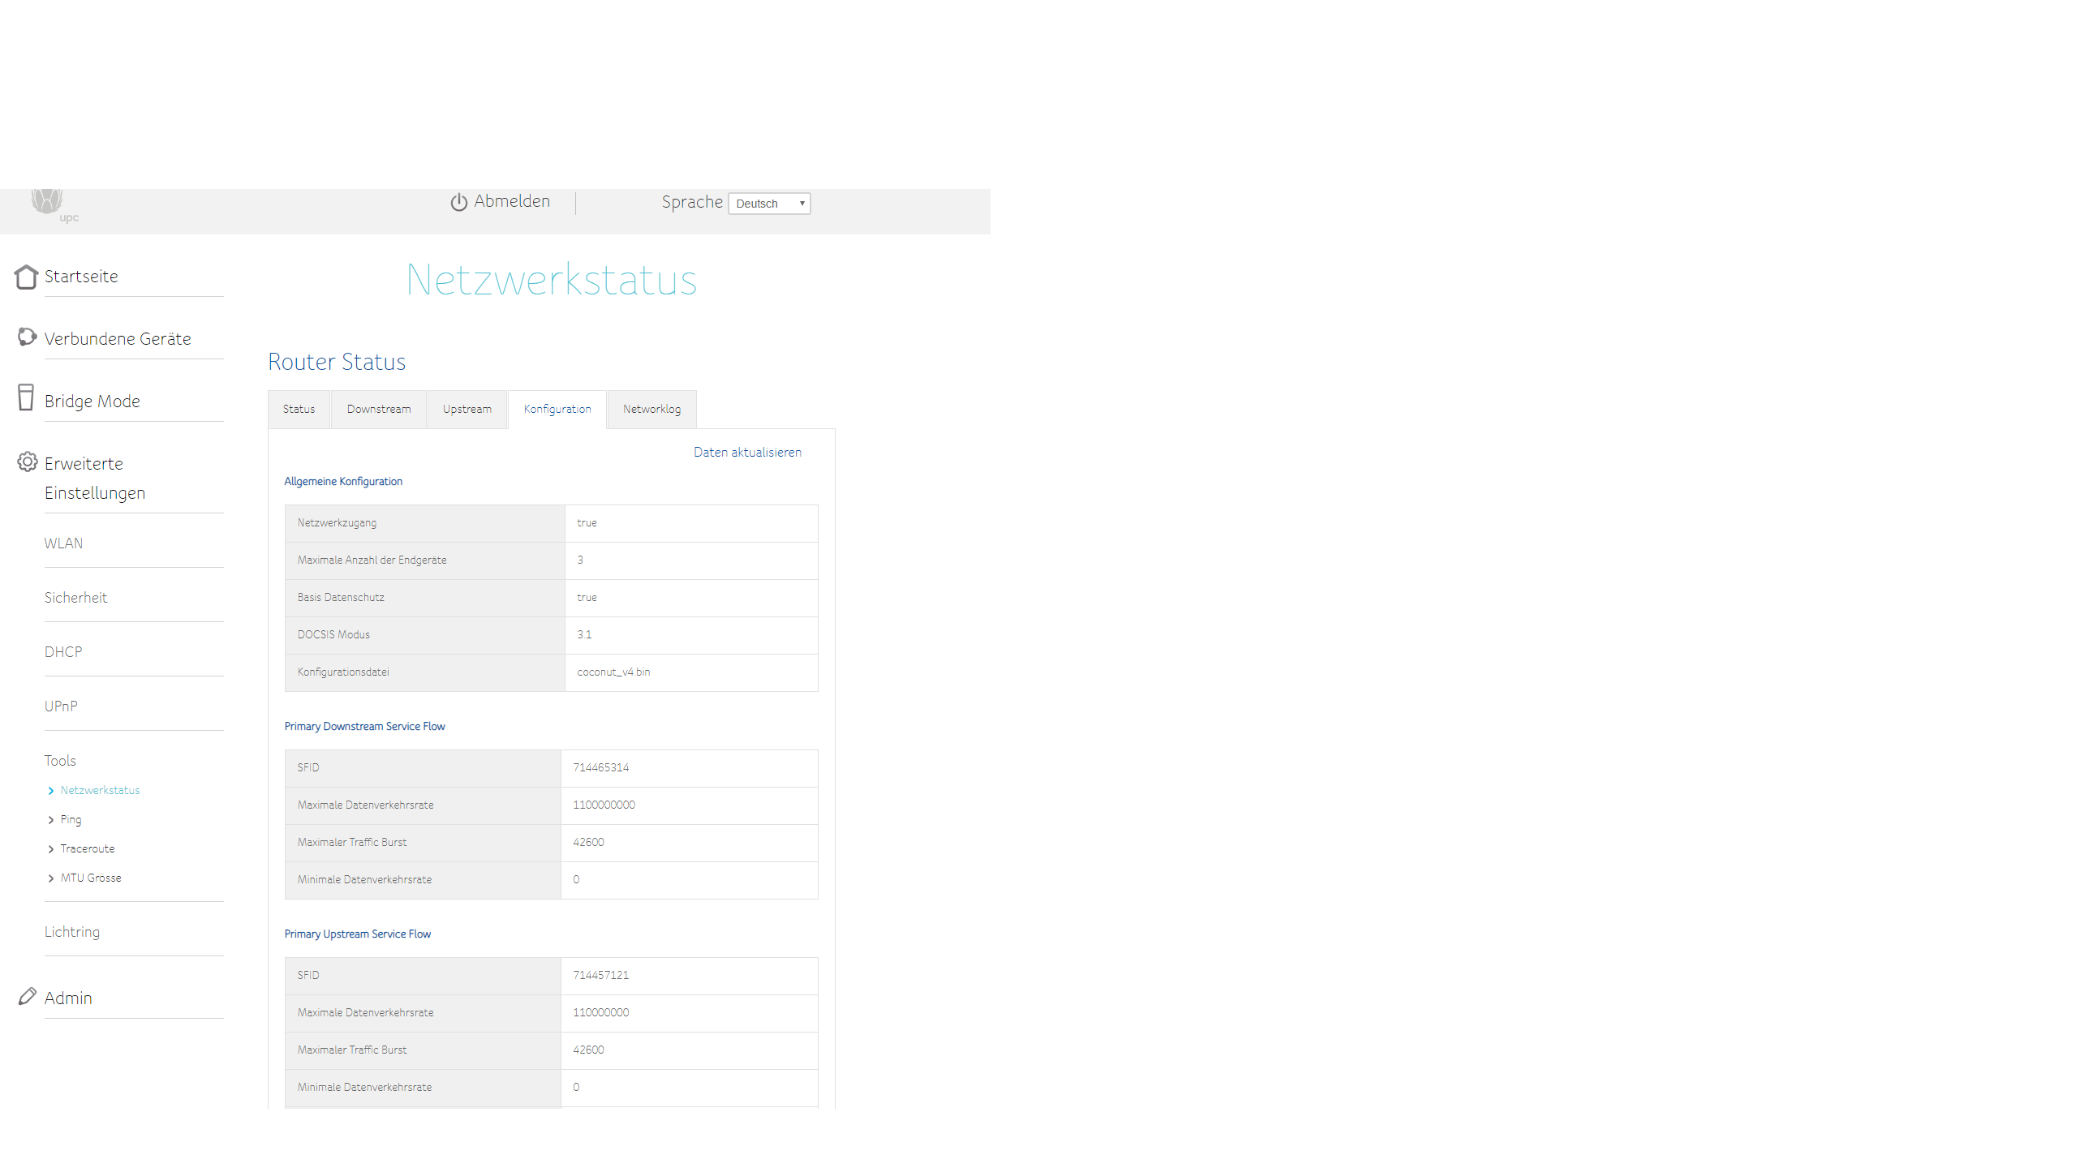Screen dimensions: 2077x1168
Task: Expand the MTU Grösse menu entry
Action: 90,878
